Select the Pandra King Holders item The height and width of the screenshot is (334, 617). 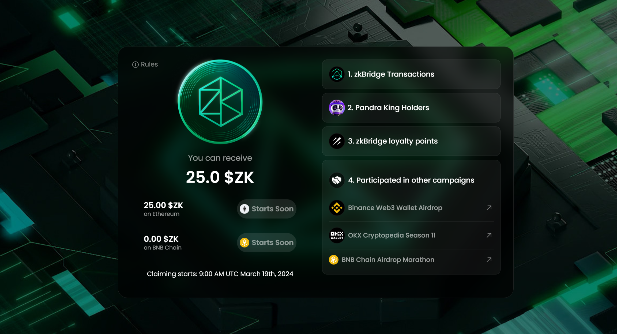(x=411, y=108)
